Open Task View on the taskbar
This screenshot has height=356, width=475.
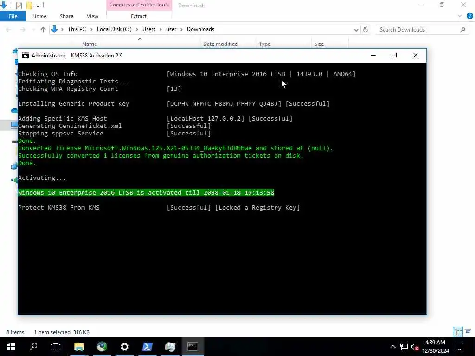click(x=56, y=347)
